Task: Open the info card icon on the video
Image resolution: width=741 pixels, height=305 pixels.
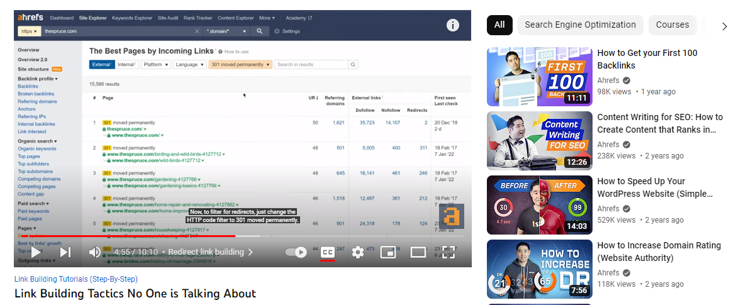Action: tap(453, 25)
